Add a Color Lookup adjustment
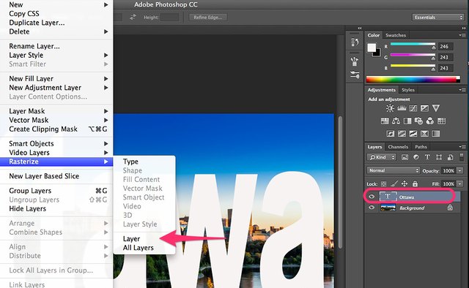Image resolution: width=469 pixels, height=288 pixels. point(441,121)
